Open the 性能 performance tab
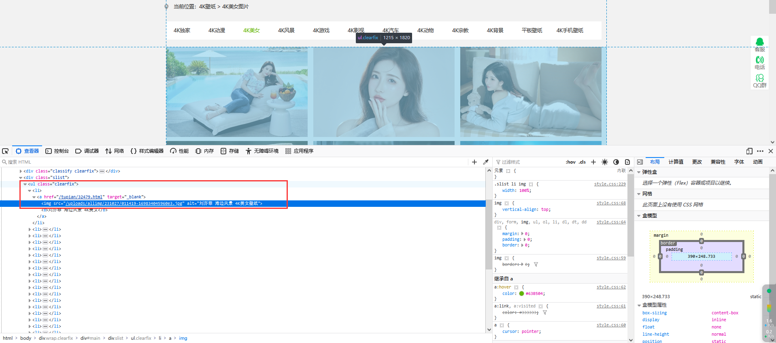Image resolution: width=776 pixels, height=343 pixels. tap(179, 151)
